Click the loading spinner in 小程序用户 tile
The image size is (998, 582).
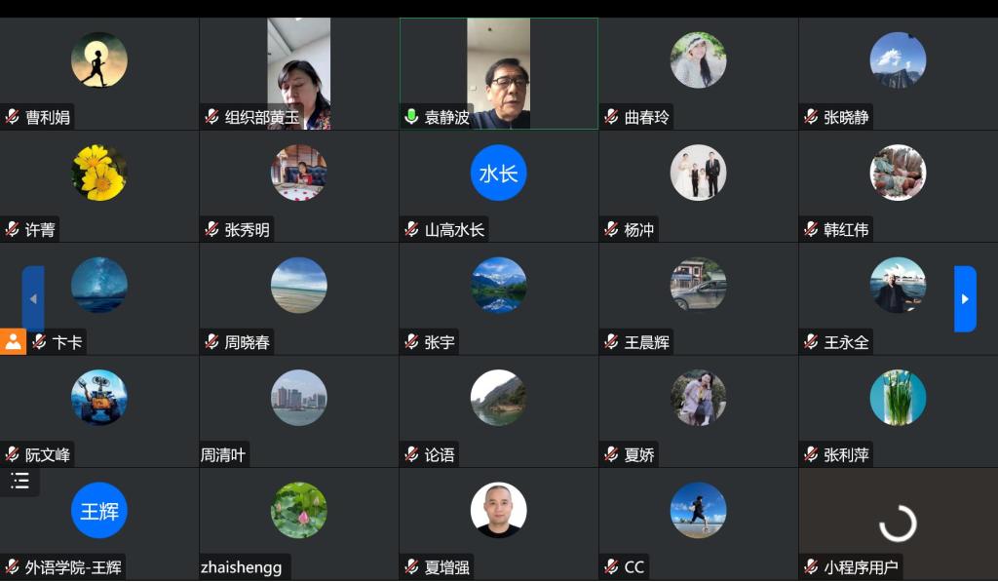[x=898, y=524]
